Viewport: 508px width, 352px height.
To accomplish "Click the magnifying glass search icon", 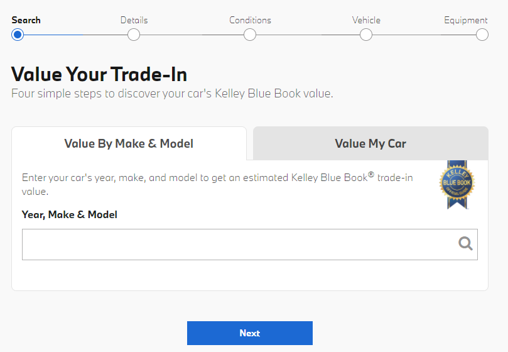I will coord(465,244).
